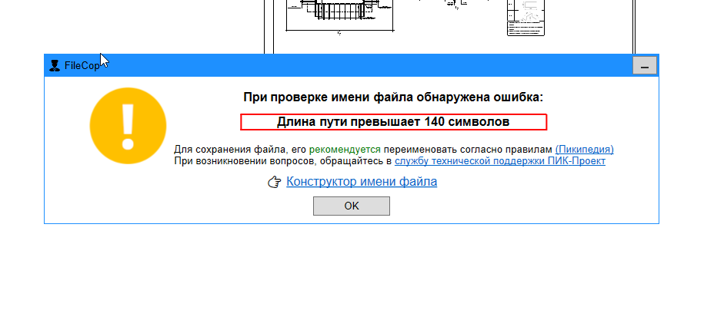The width and height of the screenshot is (714, 310).
Task: Select the error text Длина пути превышает 140 символов
Action: pyautogui.click(x=393, y=122)
